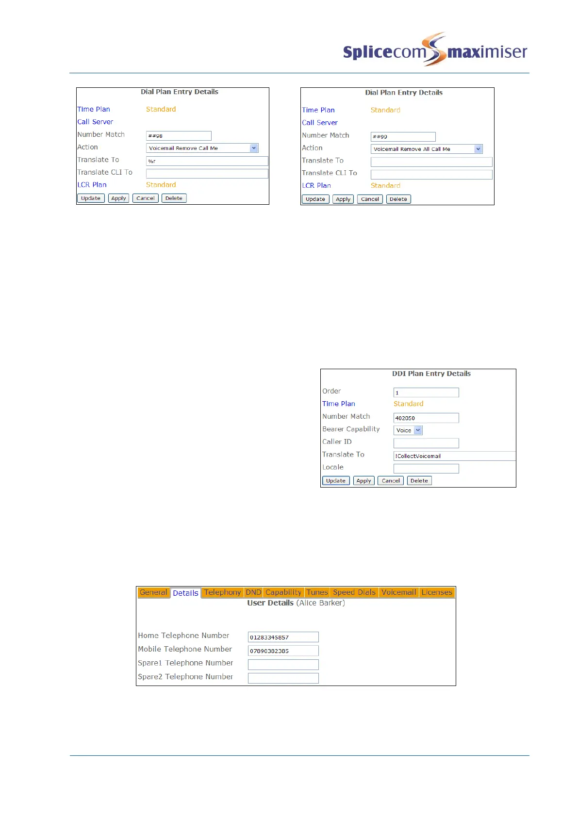578x817 pixels.
Task: Click Apply in the ##98 dial plan panel
Action: tap(118, 198)
